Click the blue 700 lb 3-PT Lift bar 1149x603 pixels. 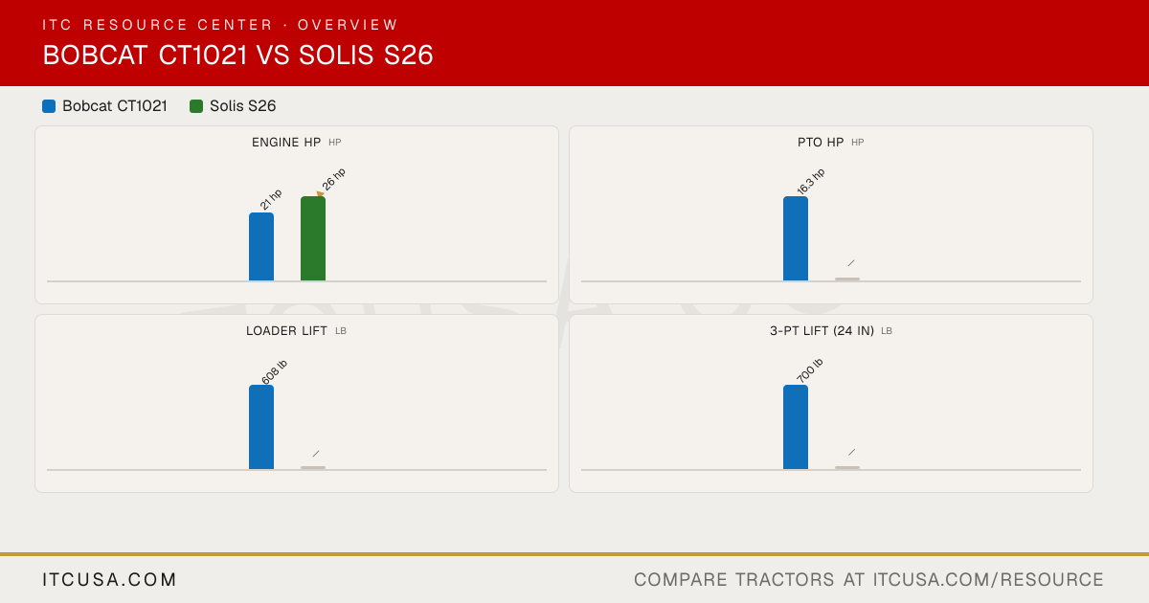point(796,427)
